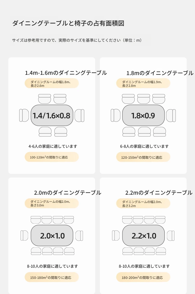The width and height of the screenshot is (195, 294).
Task: Click the 120-150m²の間取りに適応 badge
Action: pyautogui.click(x=143, y=157)
